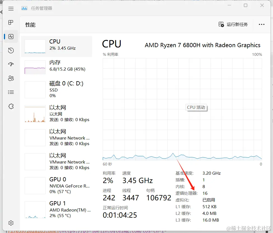This screenshot has height=233, width=273.
Task: Select first 以太网 network item
Action: tap(57, 113)
